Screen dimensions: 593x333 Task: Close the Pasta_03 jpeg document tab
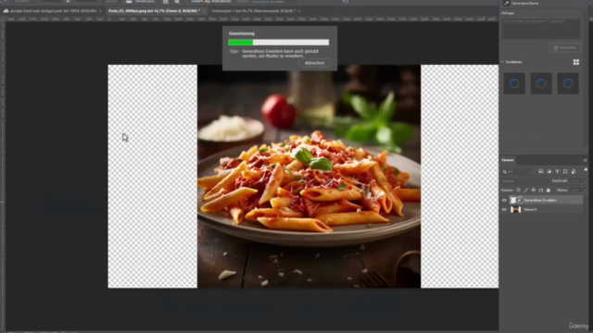204,11
